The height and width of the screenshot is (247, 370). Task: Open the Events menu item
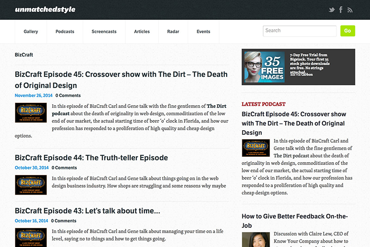point(203,32)
